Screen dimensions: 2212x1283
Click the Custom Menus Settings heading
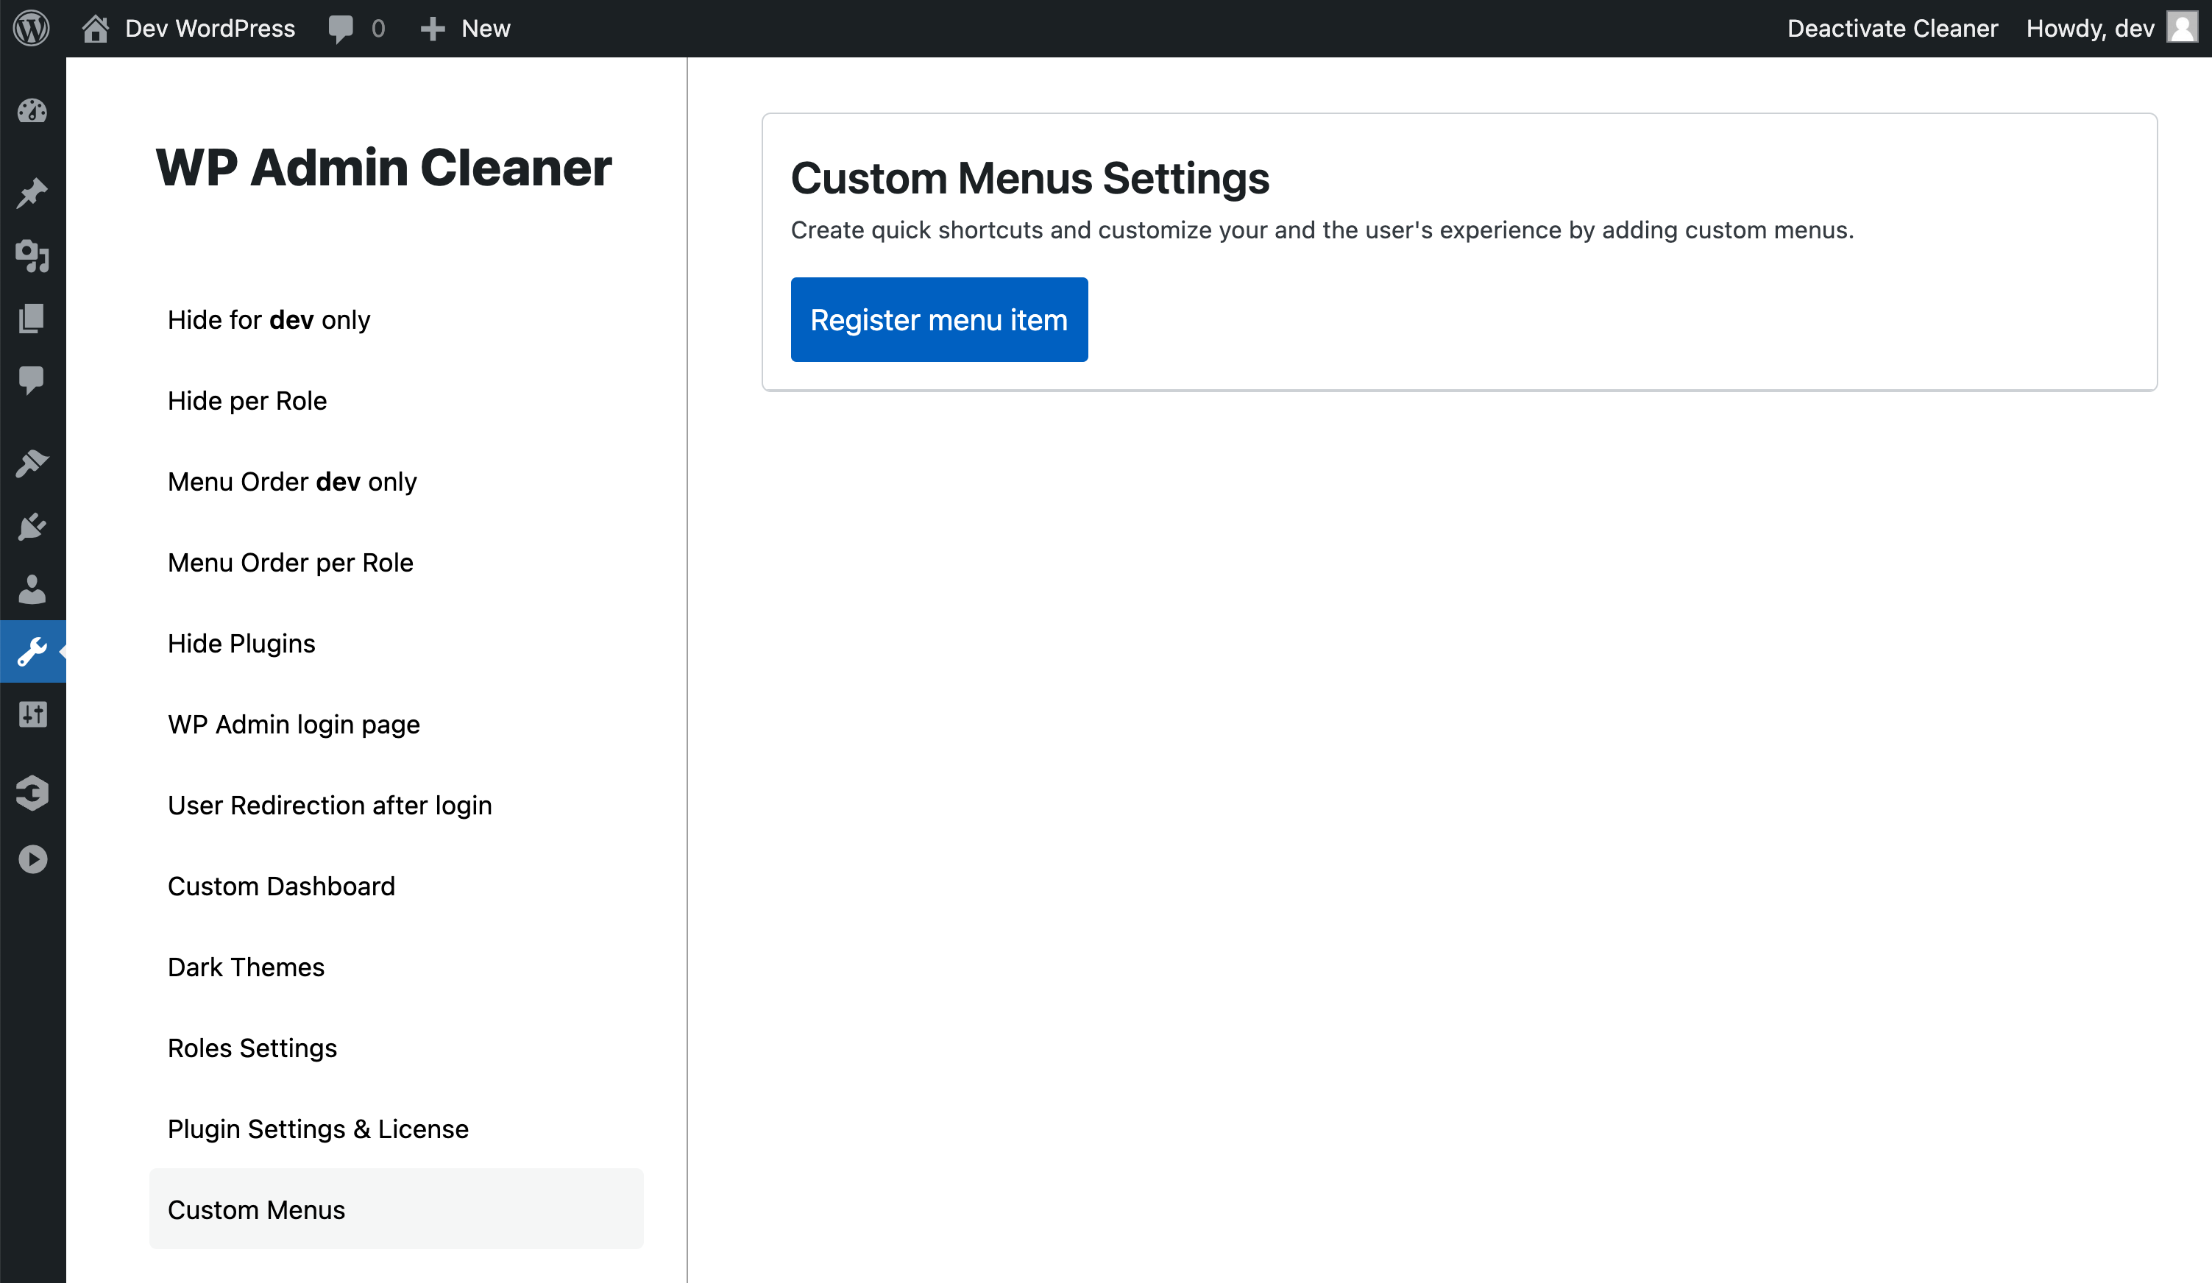pyautogui.click(x=1029, y=178)
